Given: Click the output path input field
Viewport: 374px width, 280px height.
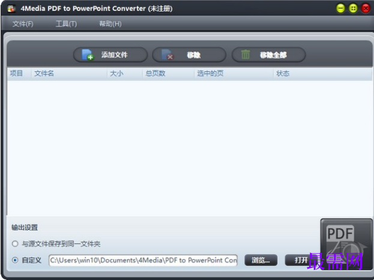Looking at the screenshot, I should pyautogui.click(x=143, y=260).
